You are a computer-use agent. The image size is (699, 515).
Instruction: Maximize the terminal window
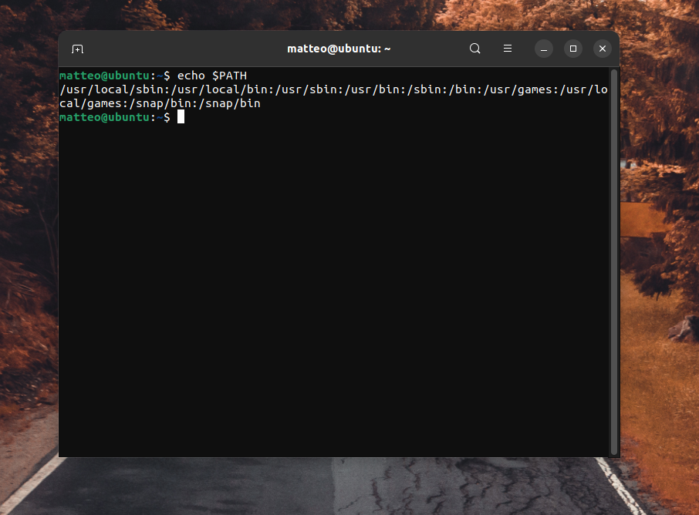tap(572, 49)
